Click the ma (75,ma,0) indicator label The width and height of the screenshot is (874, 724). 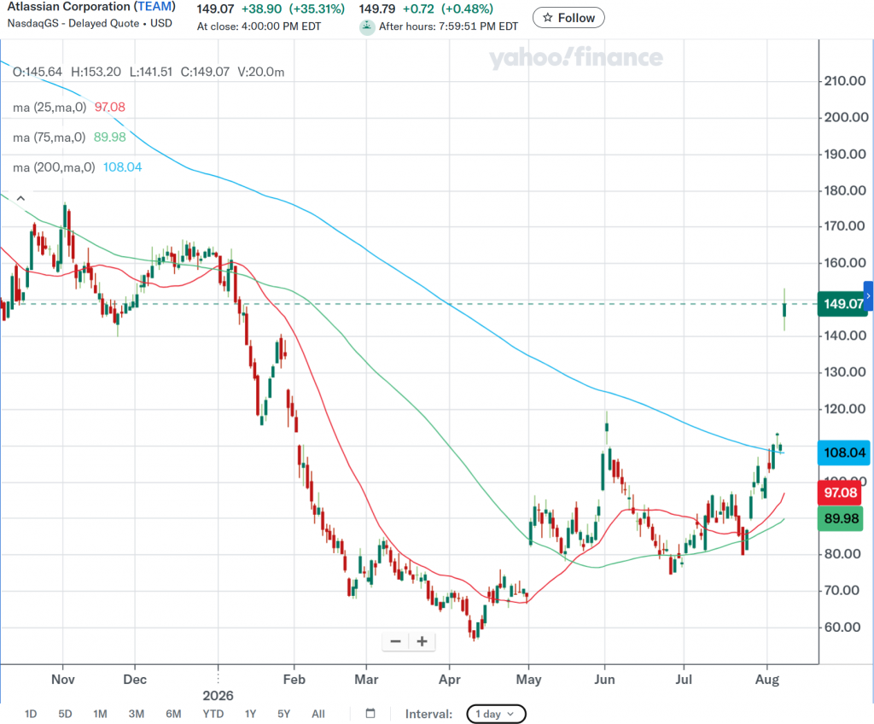click(x=49, y=137)
